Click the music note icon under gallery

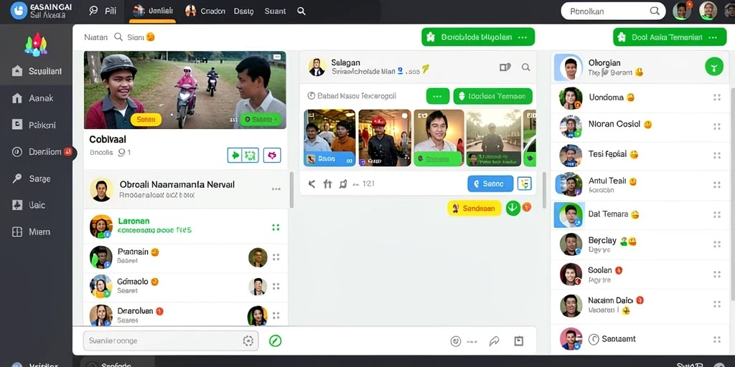pos(343,184)
